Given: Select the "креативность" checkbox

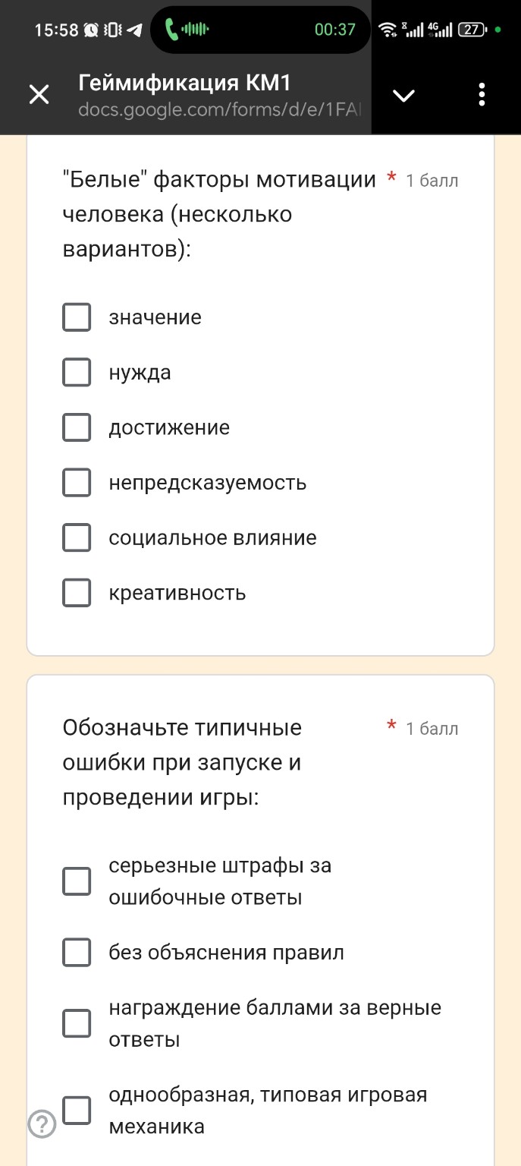Looking at the screenshot, I should point(76,593).
